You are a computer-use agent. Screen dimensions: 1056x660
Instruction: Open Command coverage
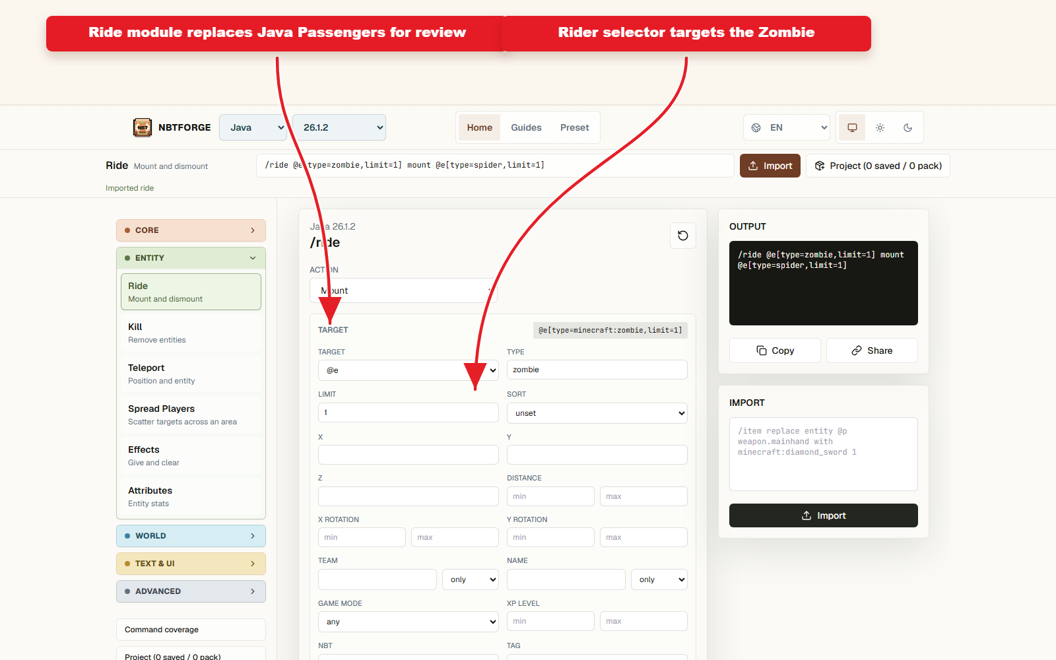pyautogui.click(x=191, y=630)
